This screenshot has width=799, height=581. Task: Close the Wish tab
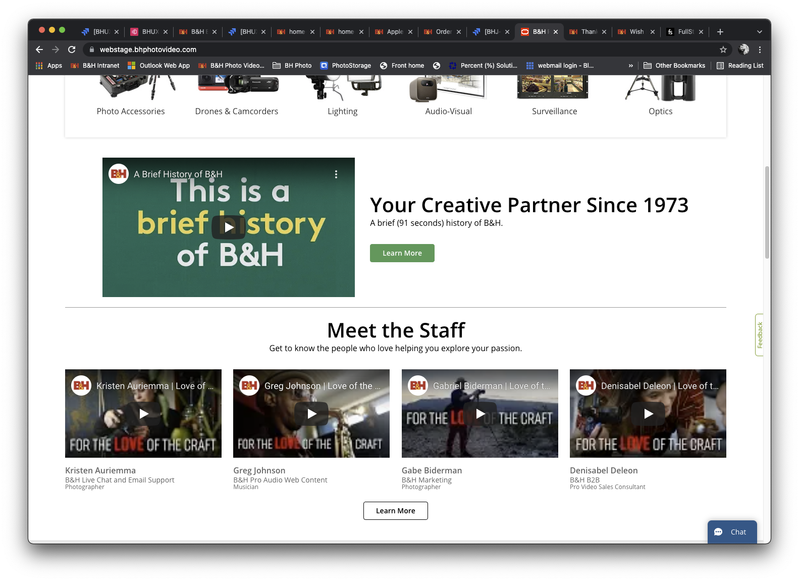pyautogui.click(x=653, y=32)
